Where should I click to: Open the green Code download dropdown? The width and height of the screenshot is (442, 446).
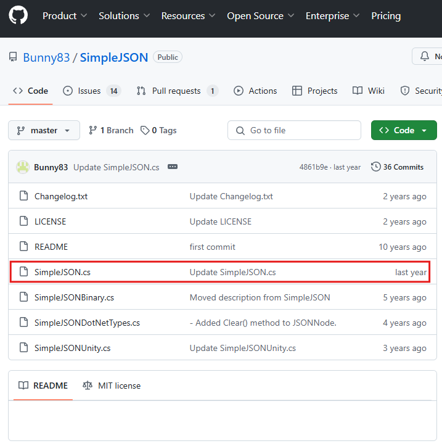[x=404, y=130]
